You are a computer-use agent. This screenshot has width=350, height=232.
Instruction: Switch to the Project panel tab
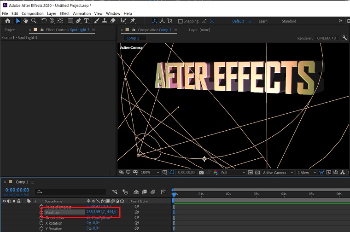pyautogui.click(x=10, y=30)
